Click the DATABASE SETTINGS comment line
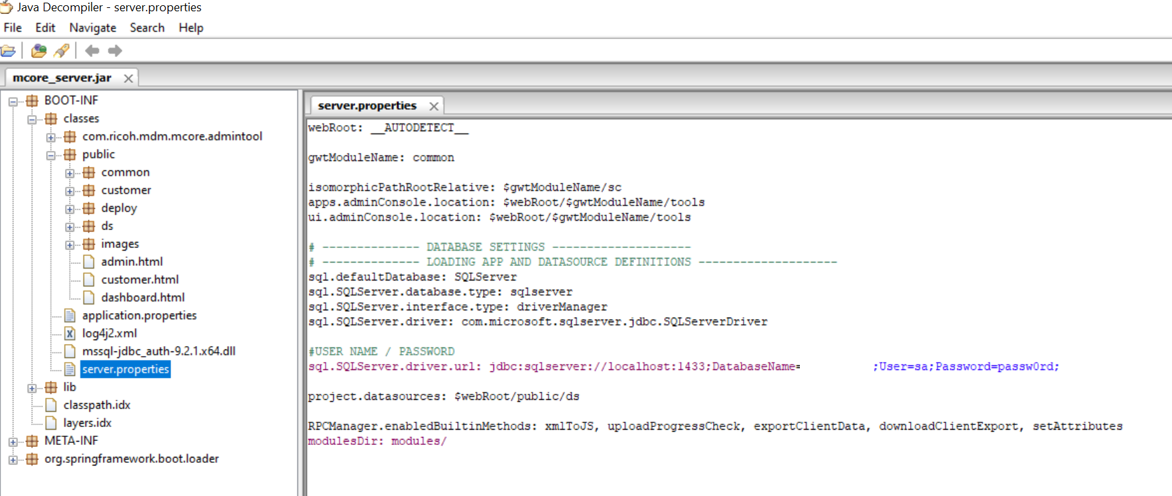The height and width of the screenshot is (496, 1172). pos(499,247)
